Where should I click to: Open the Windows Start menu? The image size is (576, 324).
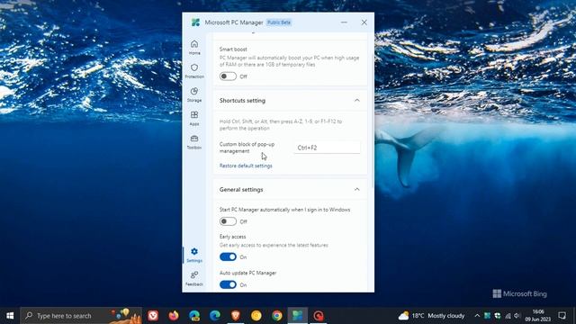click(x=10, y=316)
